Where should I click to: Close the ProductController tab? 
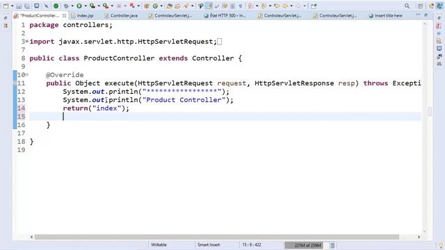click(65, 15)
